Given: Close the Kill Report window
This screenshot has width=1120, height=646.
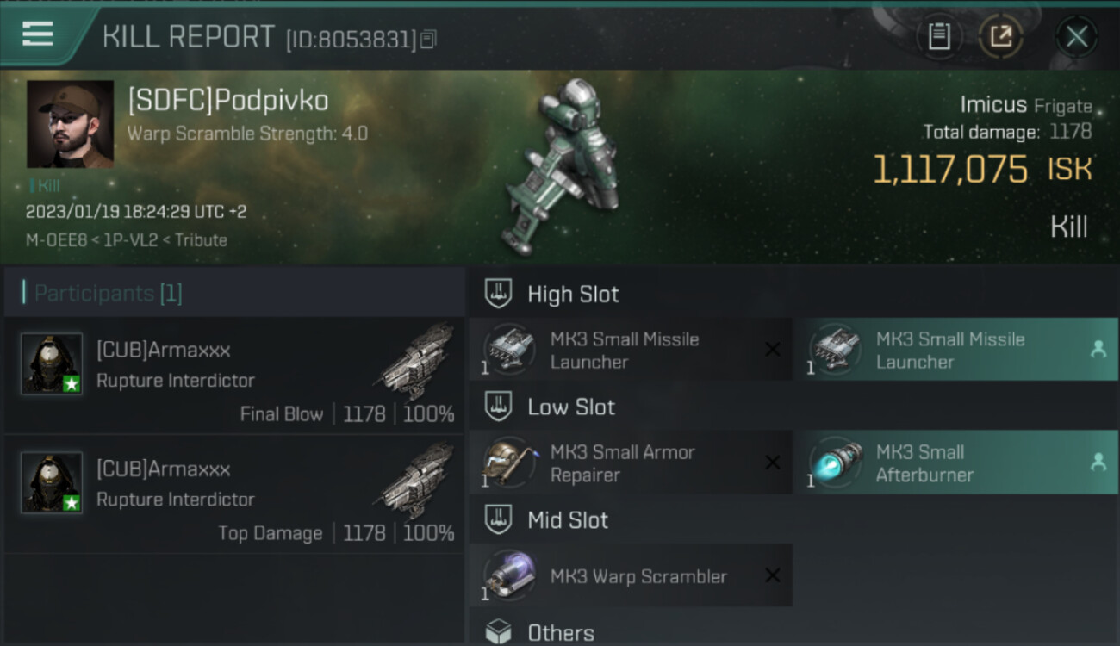Looking at the screenshot, I should tap(1076, 36).
